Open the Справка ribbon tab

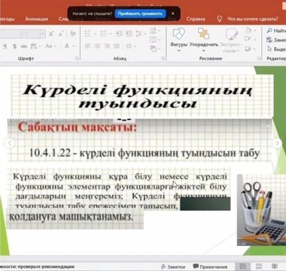pos(195,19)
